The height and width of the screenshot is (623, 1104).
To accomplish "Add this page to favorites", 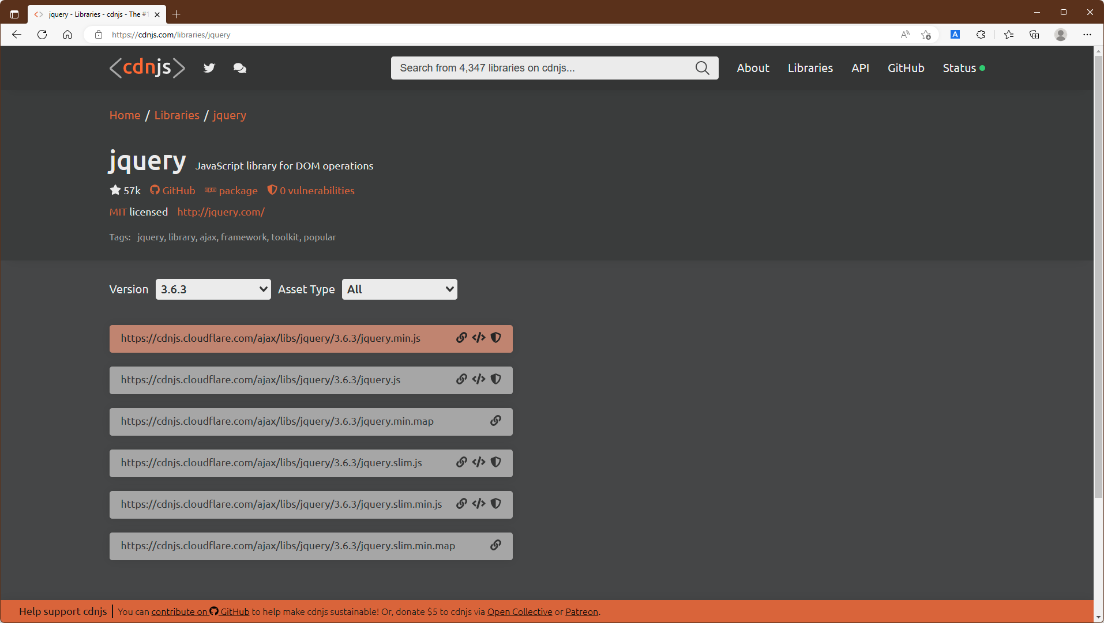I will click(926, 35).
